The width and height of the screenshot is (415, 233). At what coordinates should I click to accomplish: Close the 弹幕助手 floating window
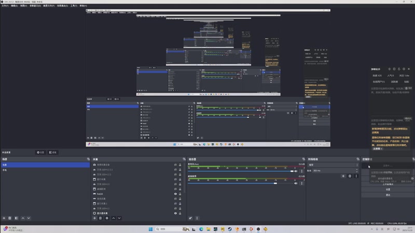[x=409, y=69]
